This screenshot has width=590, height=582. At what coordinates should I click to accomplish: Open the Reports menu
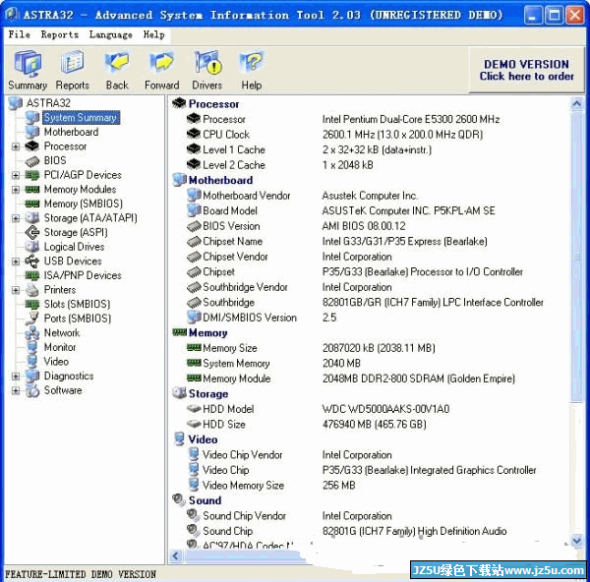[x=60, y=34]
